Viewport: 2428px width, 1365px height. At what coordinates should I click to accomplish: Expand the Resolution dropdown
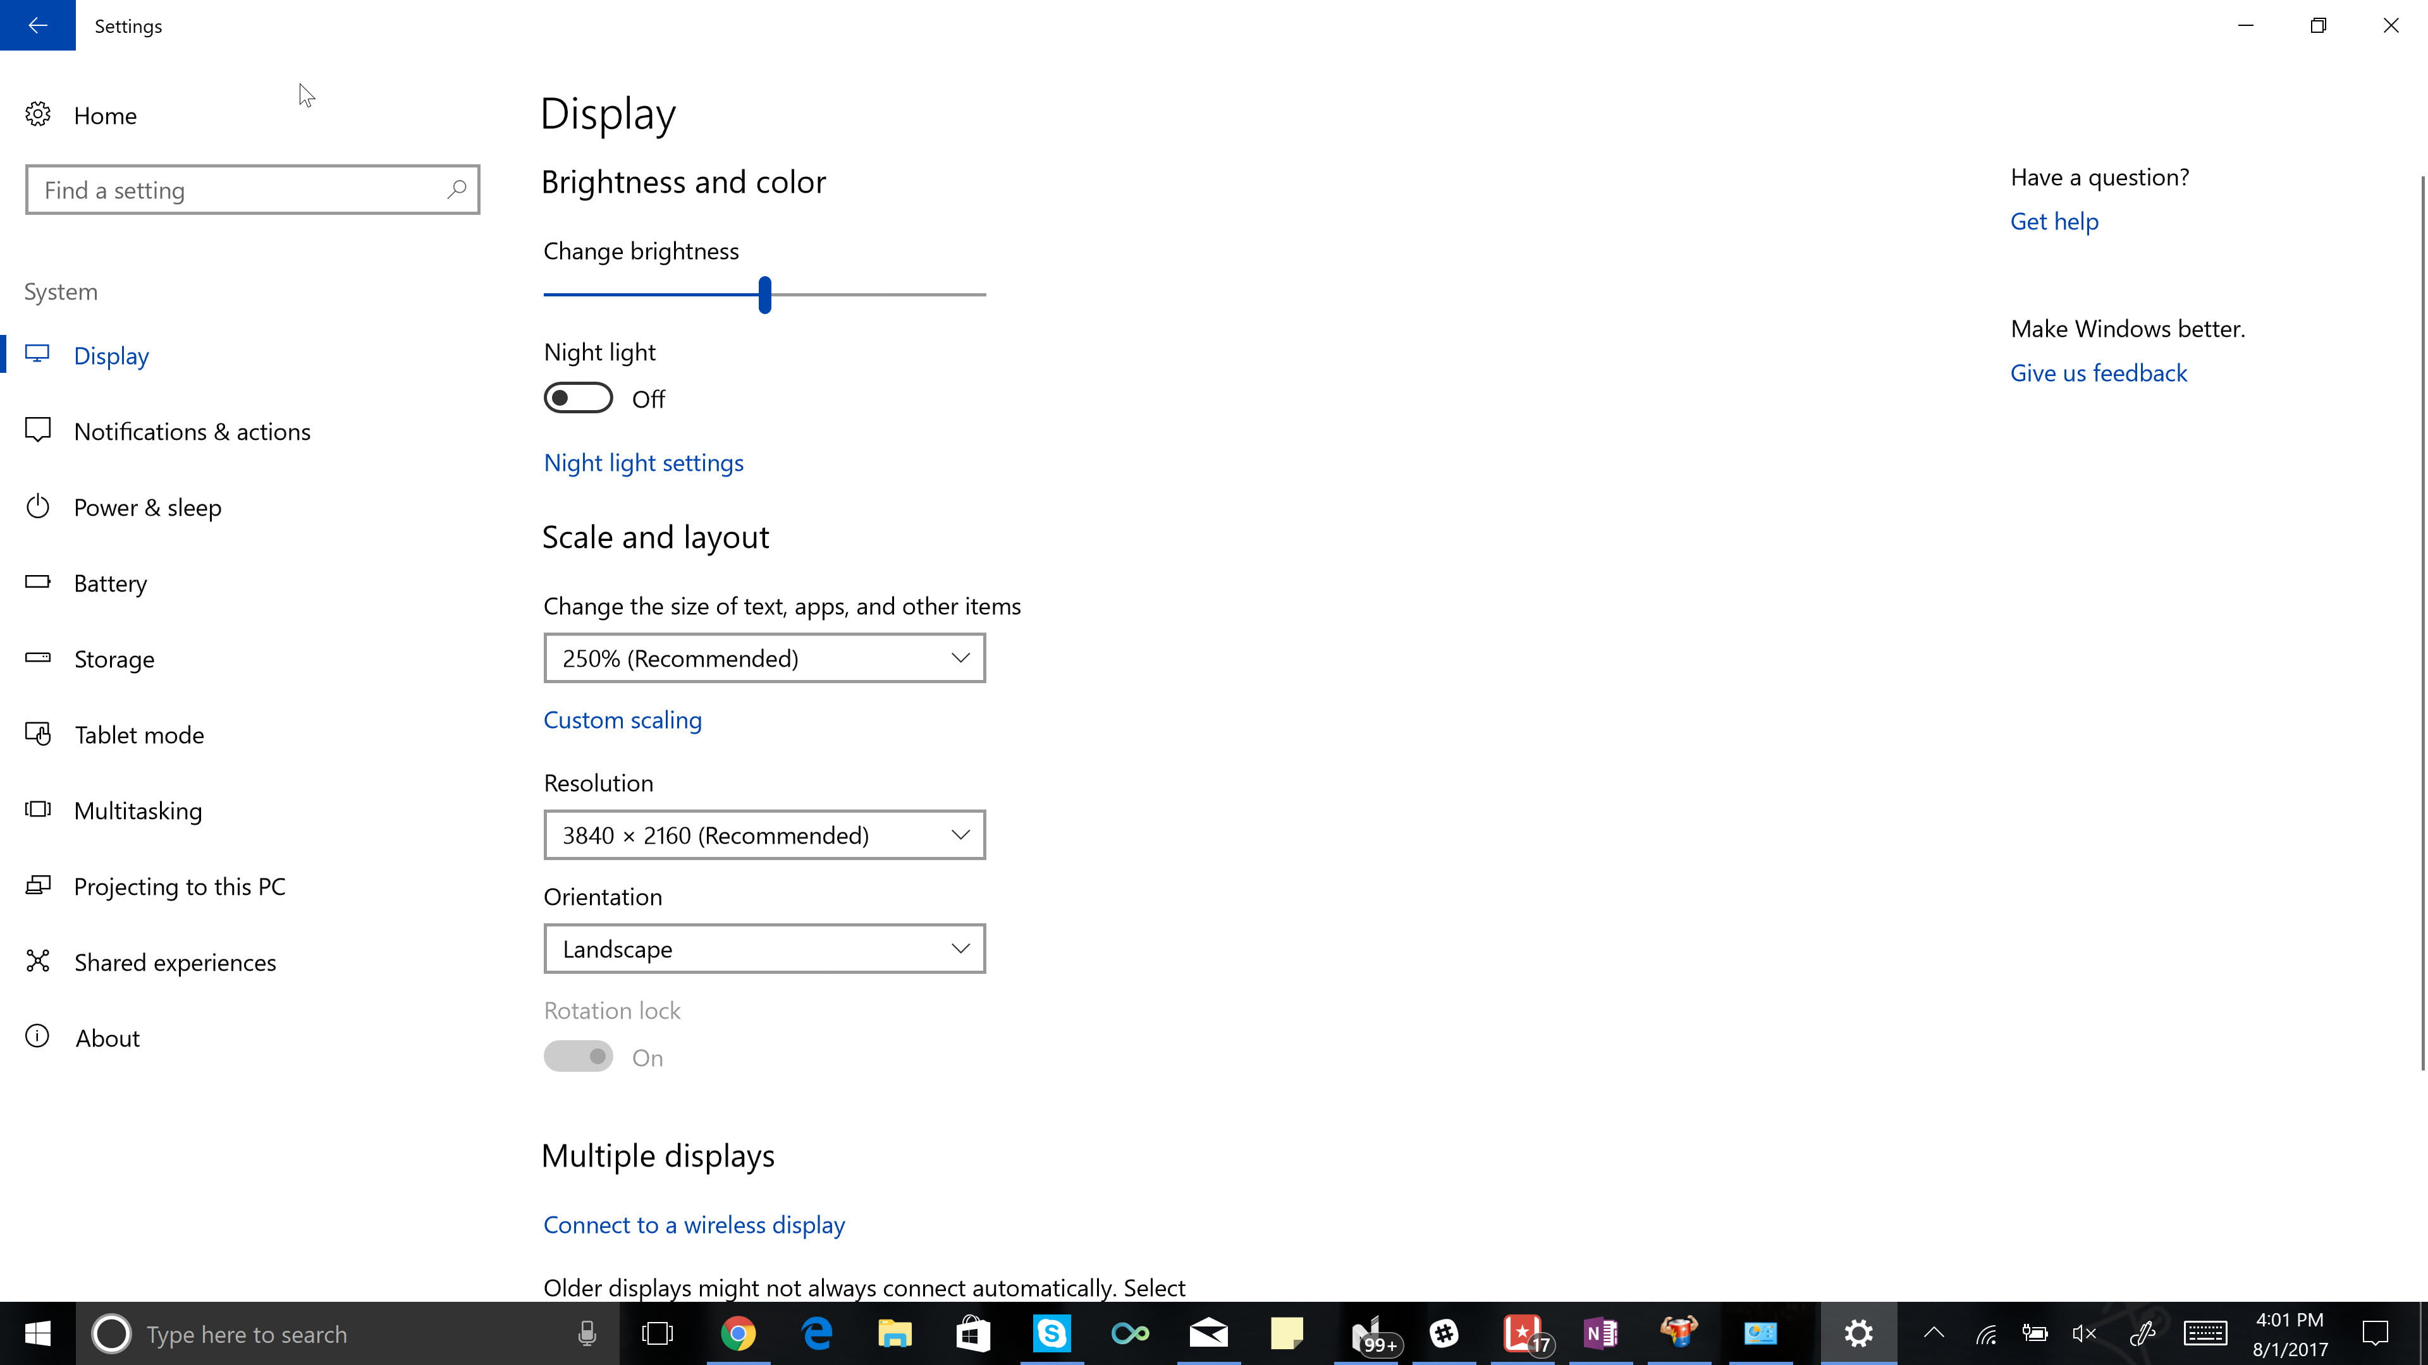pos(764,835)
